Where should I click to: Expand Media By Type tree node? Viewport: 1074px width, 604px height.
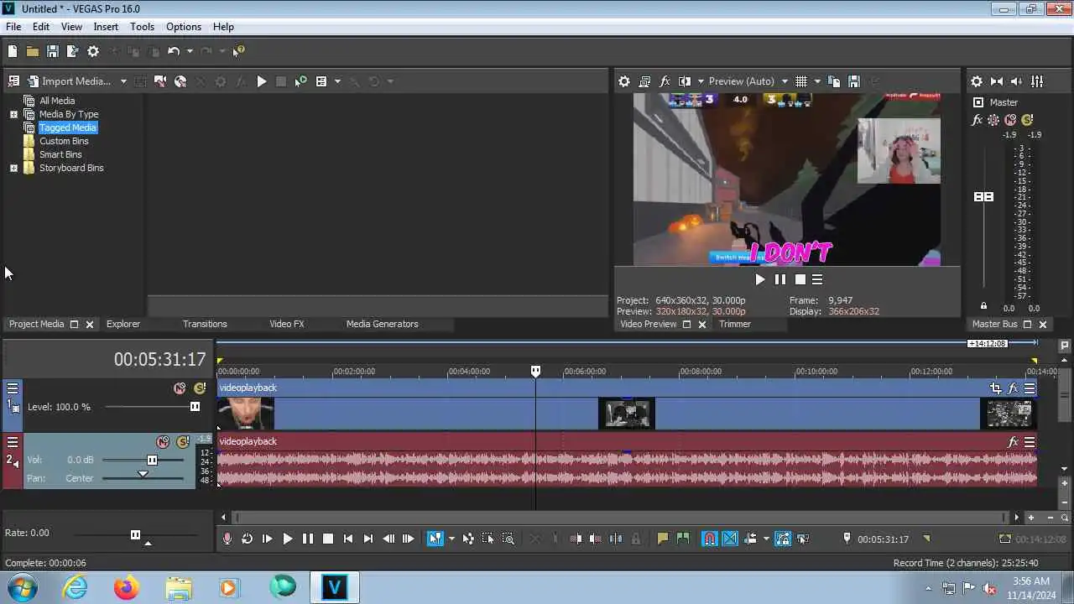pos(13,114)
